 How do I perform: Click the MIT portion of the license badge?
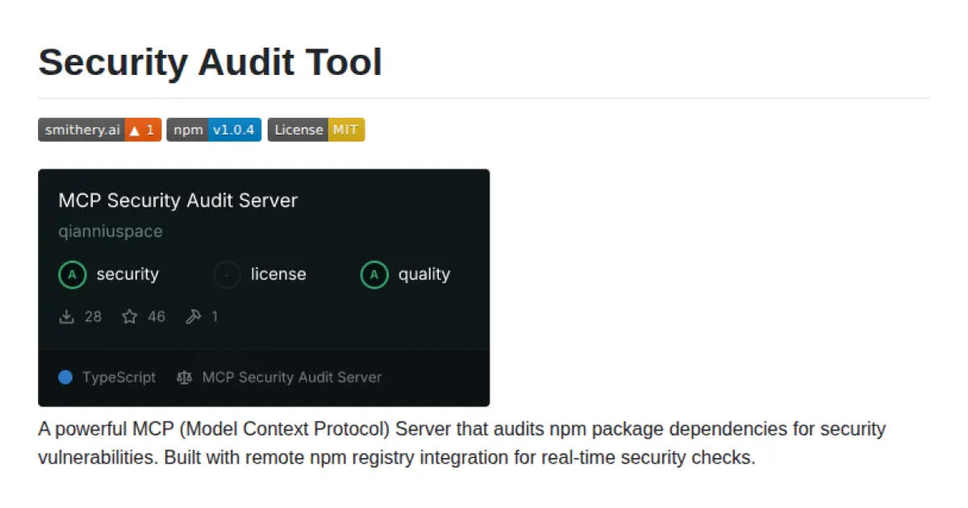(x=348, y=129)
